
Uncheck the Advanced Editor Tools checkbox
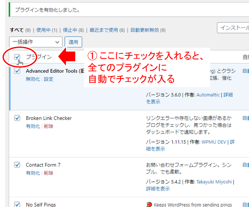click(x=17, y=71)
